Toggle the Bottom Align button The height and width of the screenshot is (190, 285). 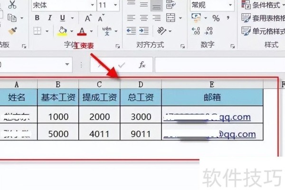pos(156,5)
